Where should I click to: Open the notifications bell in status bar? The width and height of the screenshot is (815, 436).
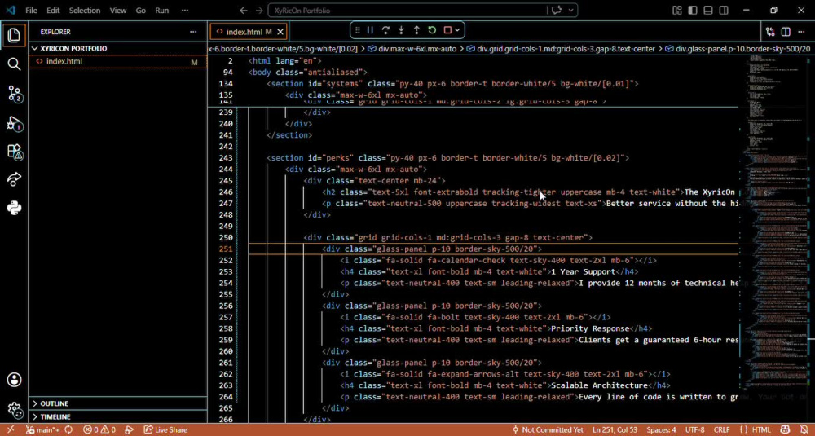[x=804, y=429]
